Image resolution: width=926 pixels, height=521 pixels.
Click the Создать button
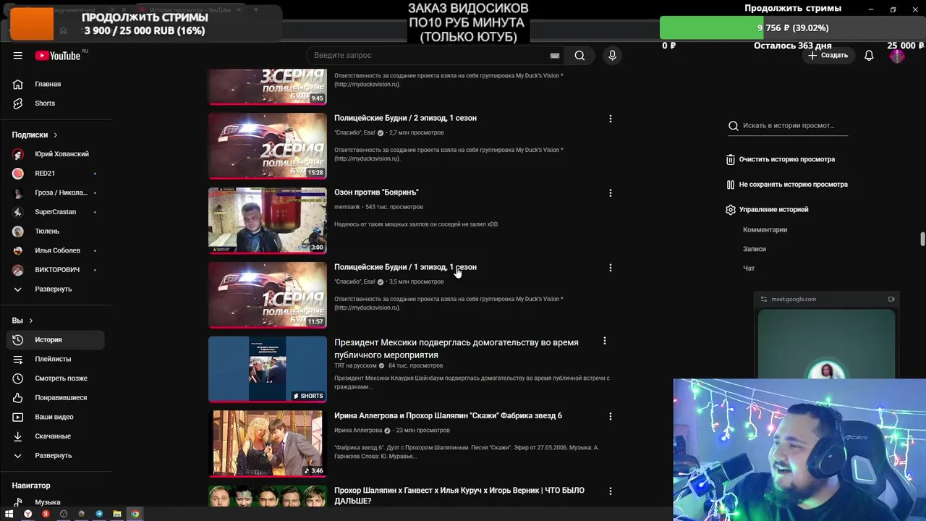[828, 56]
